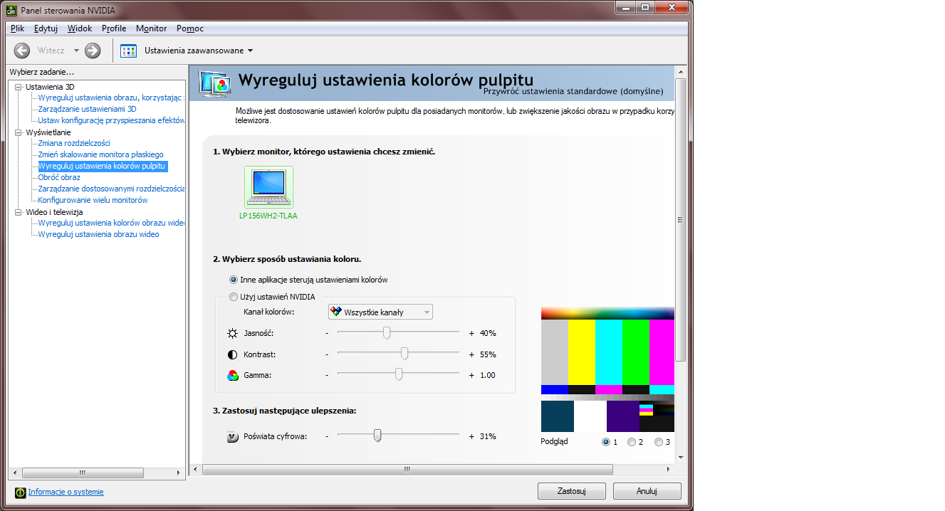
Task: Click the Jasność brightness slider thumb
Action: click(387, 333)
